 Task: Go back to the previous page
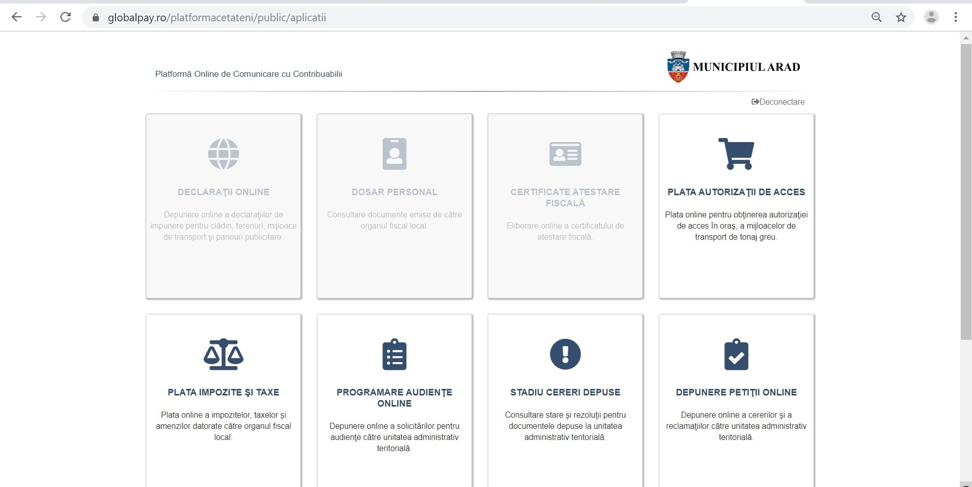pos(17,18)
